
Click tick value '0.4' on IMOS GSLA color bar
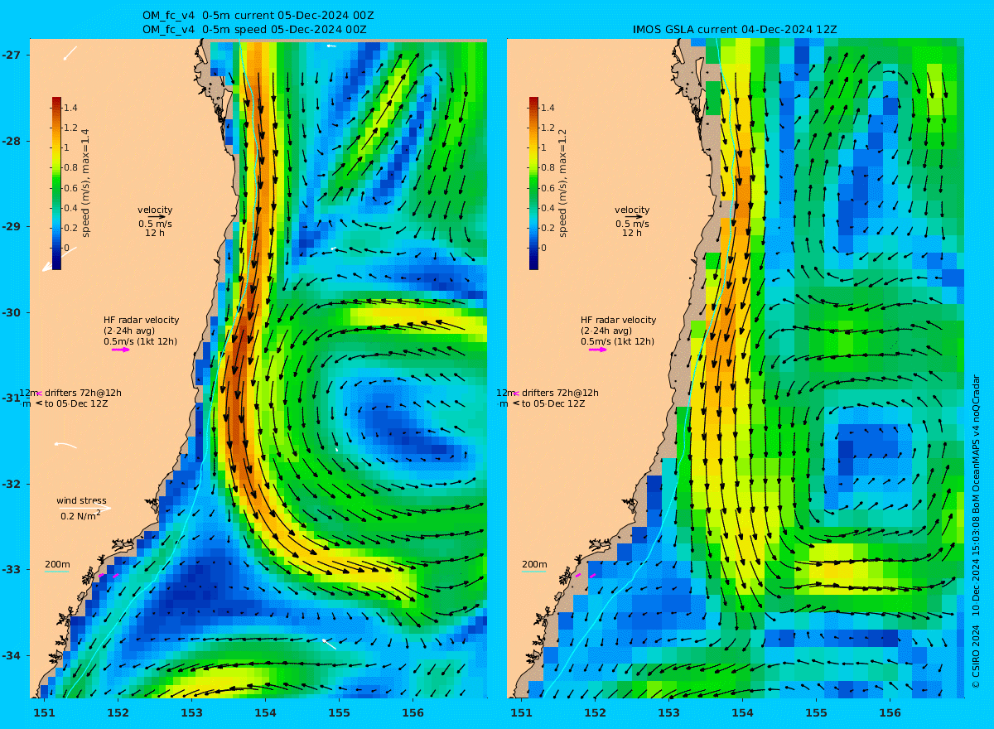click(548, 208)
